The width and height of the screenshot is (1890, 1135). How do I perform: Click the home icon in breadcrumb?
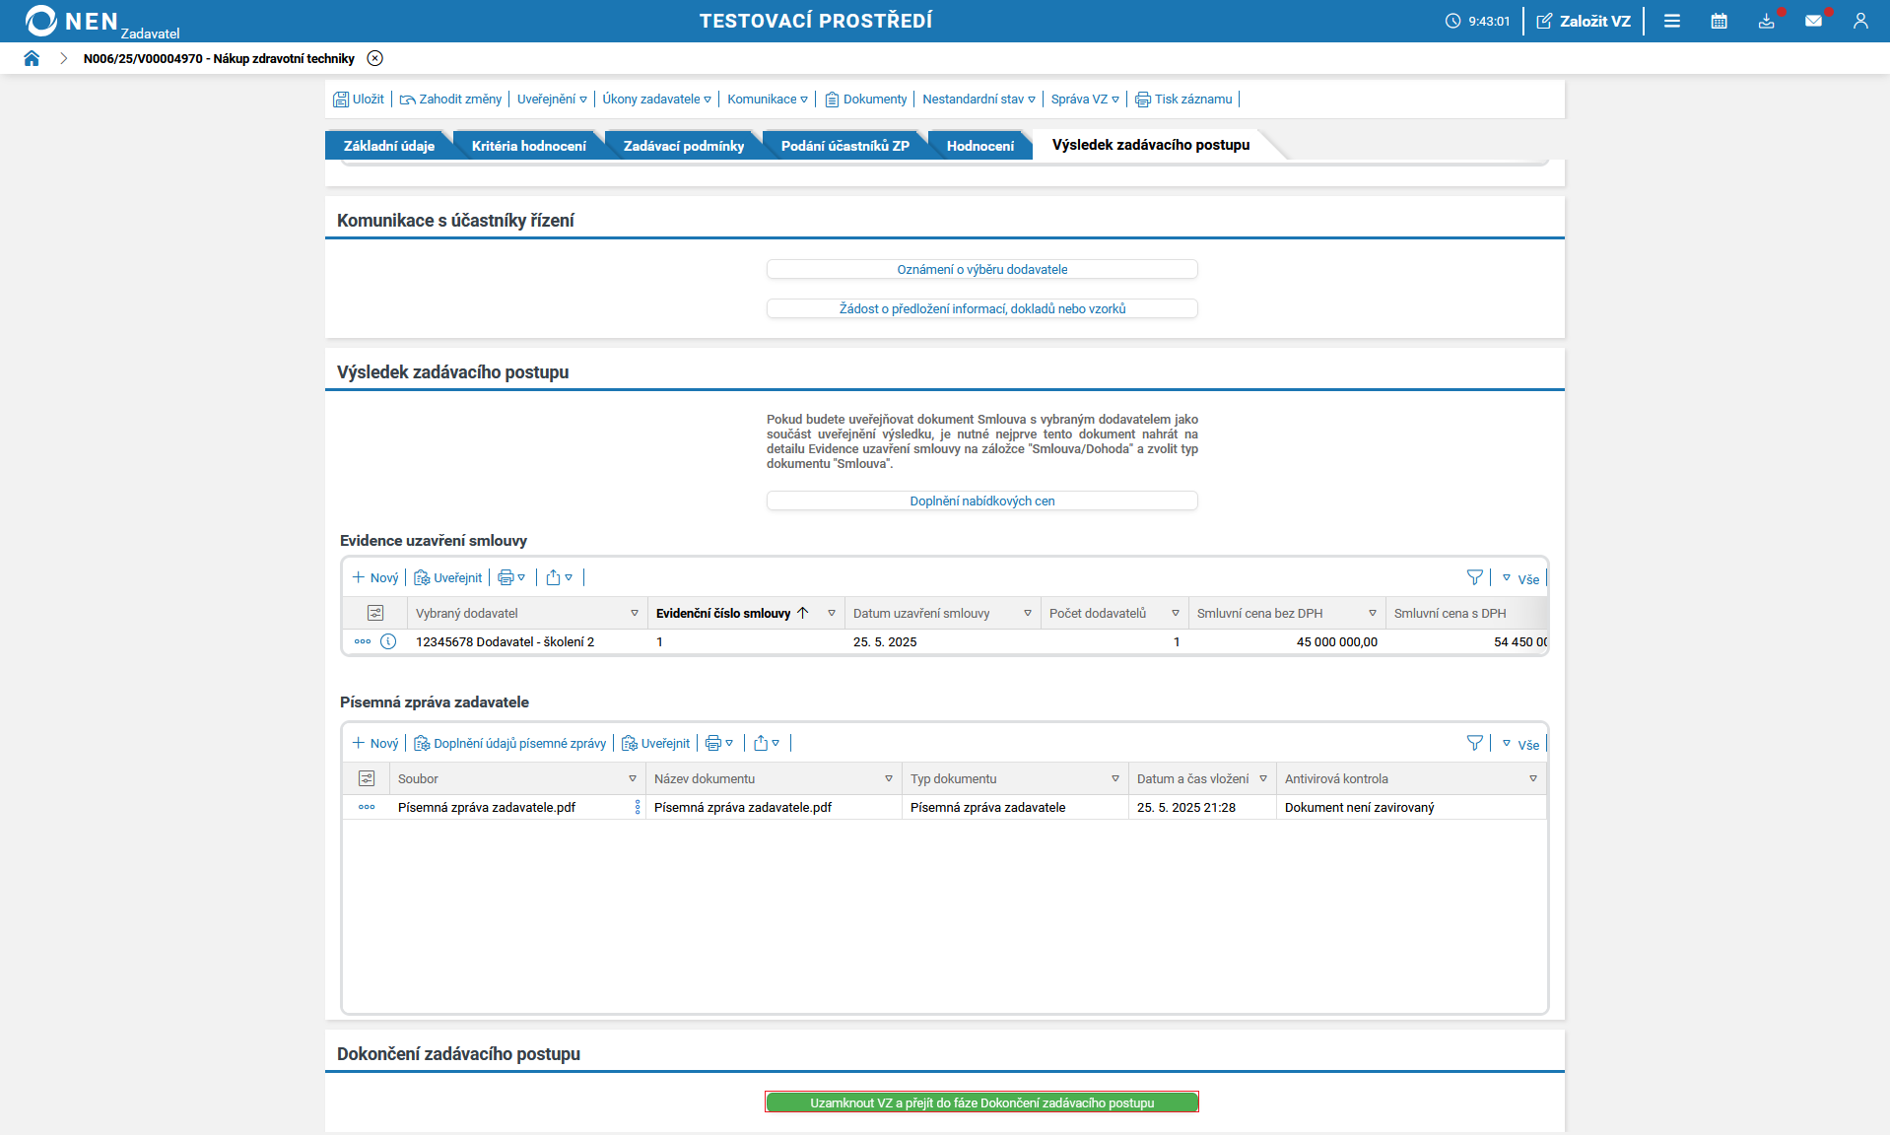coord(32,58)
